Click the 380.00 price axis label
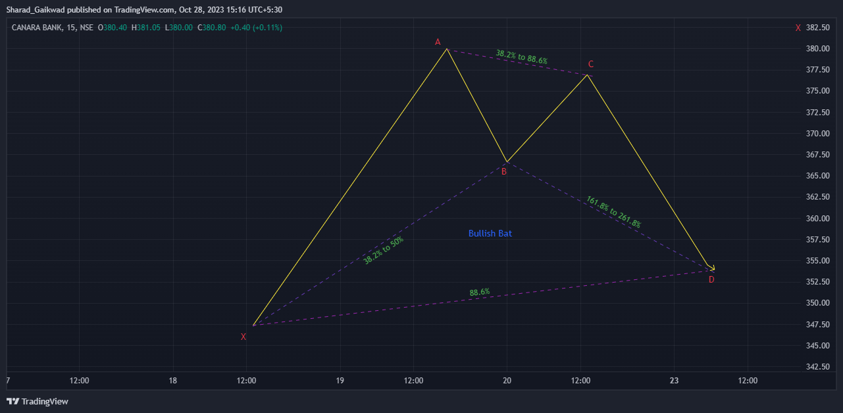The width and height of the screenshot is (843, 413). pos(817,49)
